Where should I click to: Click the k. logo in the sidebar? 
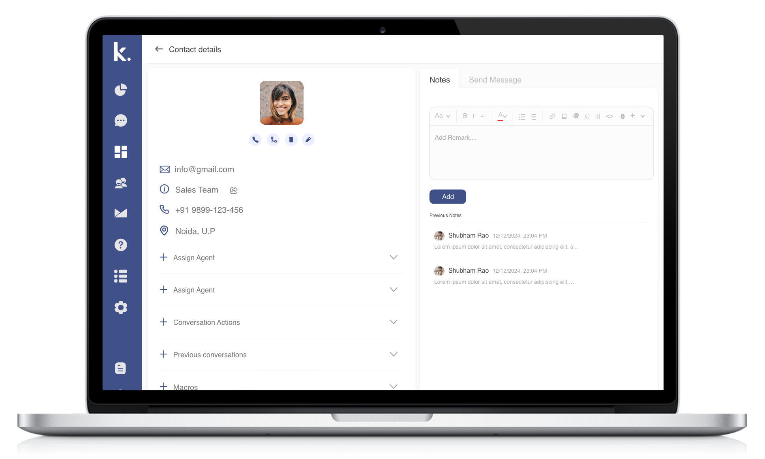122,52
